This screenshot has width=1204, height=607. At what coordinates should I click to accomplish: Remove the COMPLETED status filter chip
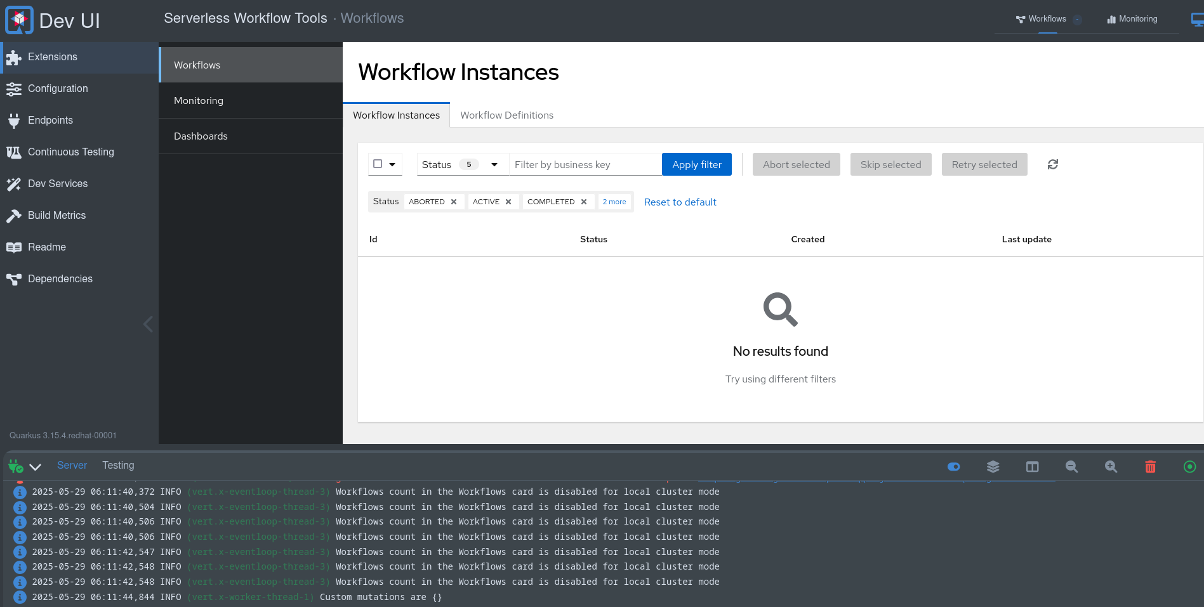[x=584, y=202]
